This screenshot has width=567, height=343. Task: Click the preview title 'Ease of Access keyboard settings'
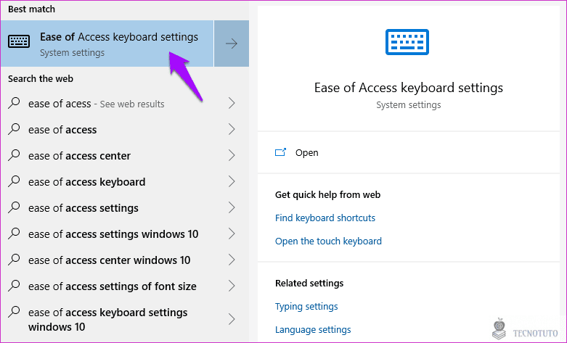pos(409,88)
